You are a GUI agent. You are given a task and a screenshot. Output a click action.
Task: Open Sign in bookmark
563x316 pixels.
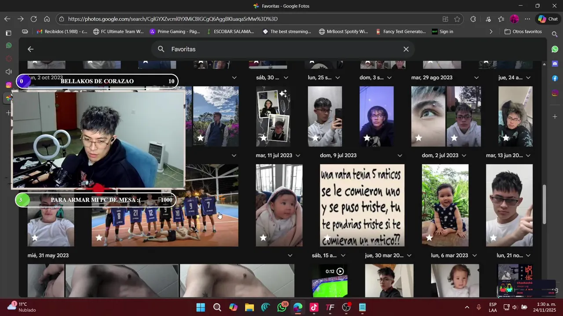[442, 32]
